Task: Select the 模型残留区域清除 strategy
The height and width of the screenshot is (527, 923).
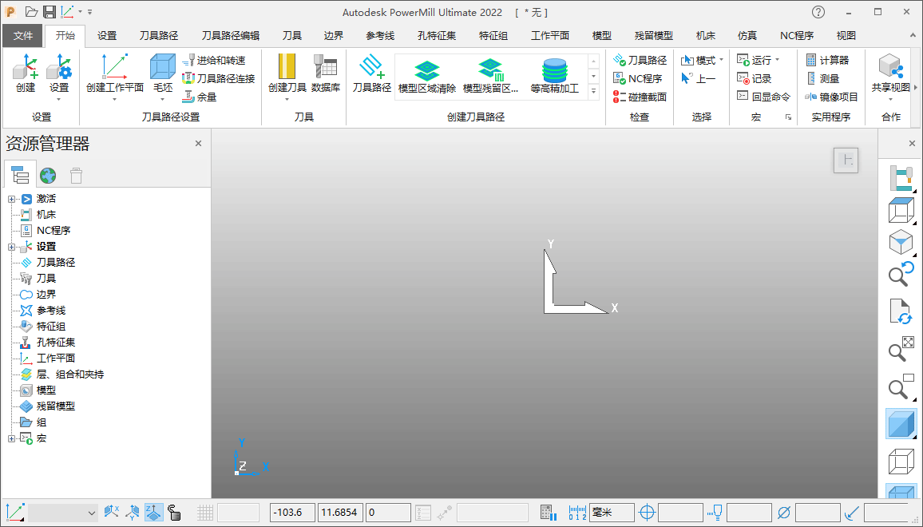Action: tap(491, 77)
